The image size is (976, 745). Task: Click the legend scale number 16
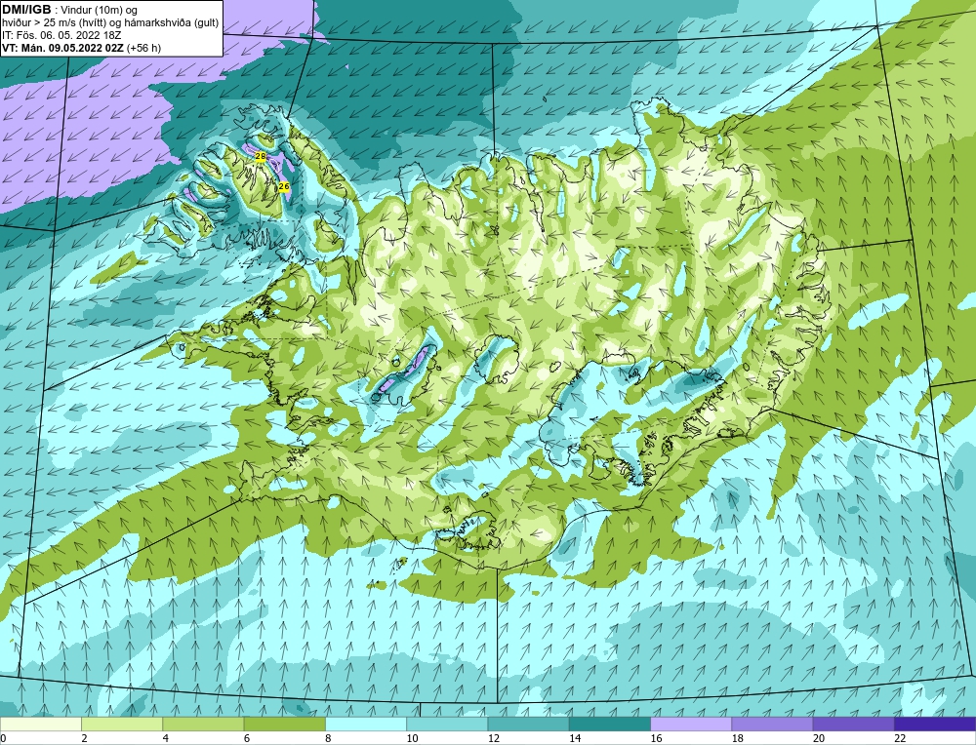click(x=656, y=738)
